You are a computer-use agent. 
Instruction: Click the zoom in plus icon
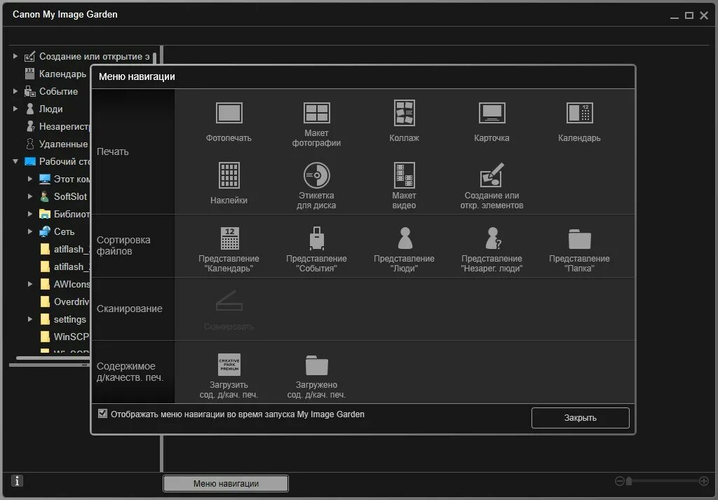(x=704, y=481)
